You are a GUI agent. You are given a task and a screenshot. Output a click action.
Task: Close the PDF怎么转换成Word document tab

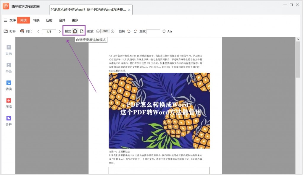click(129, 10)
